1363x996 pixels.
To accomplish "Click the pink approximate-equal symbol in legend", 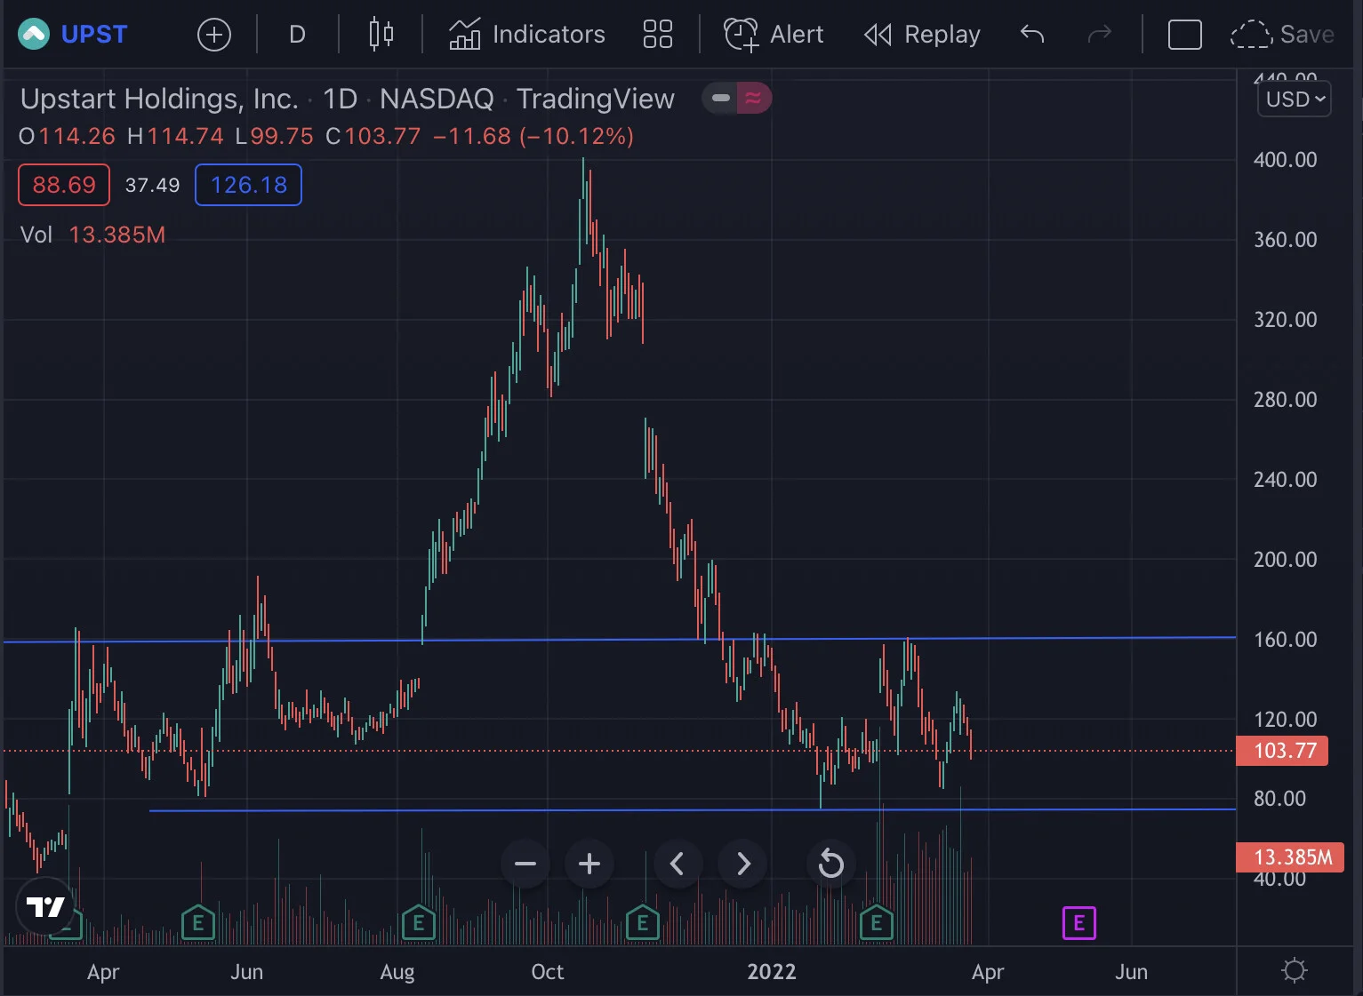I will coord(753,98).
